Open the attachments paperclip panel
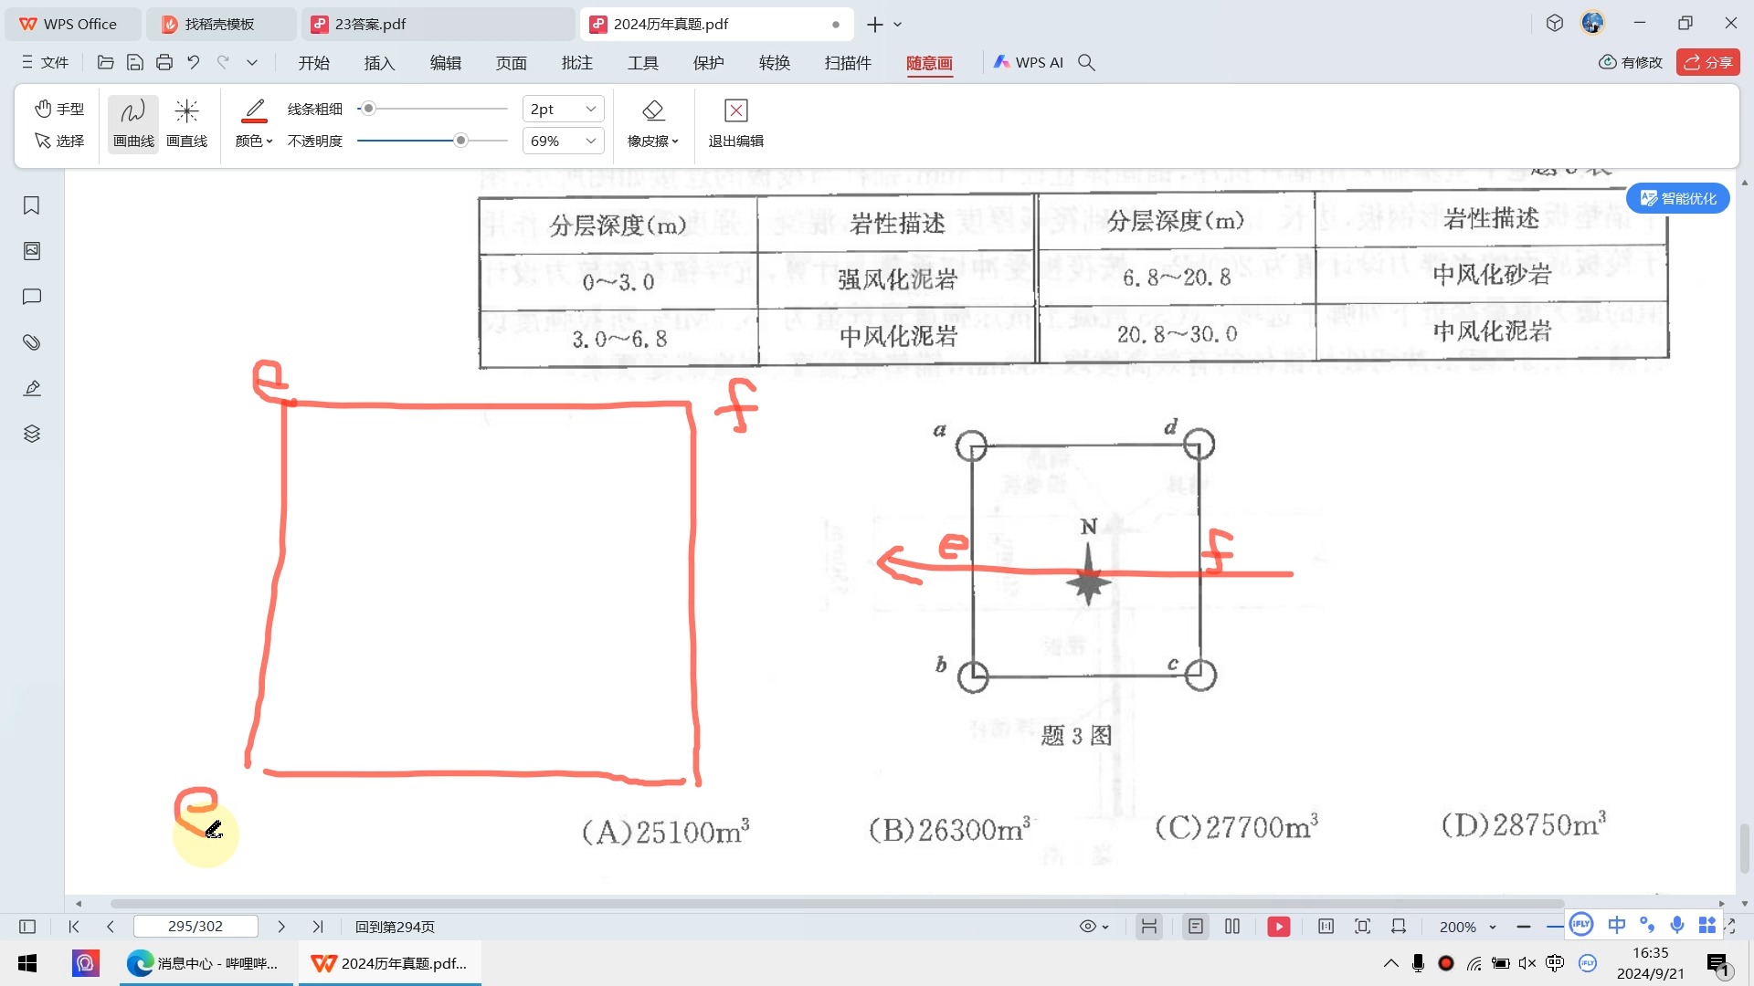This screenshot has width=1754, height=986. click(32, 342)
